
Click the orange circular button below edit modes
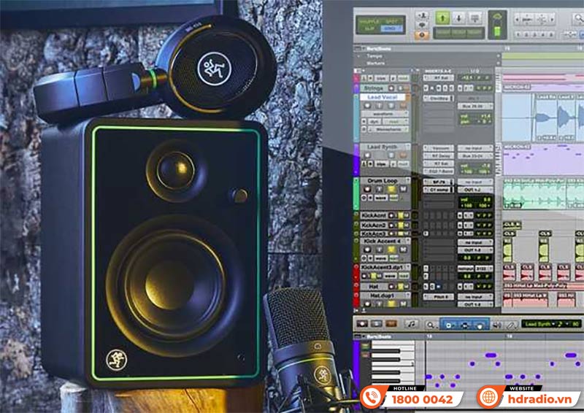tap(421, 34)
